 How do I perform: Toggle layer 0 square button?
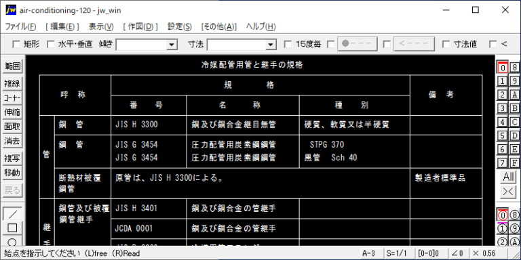(503, 67)
